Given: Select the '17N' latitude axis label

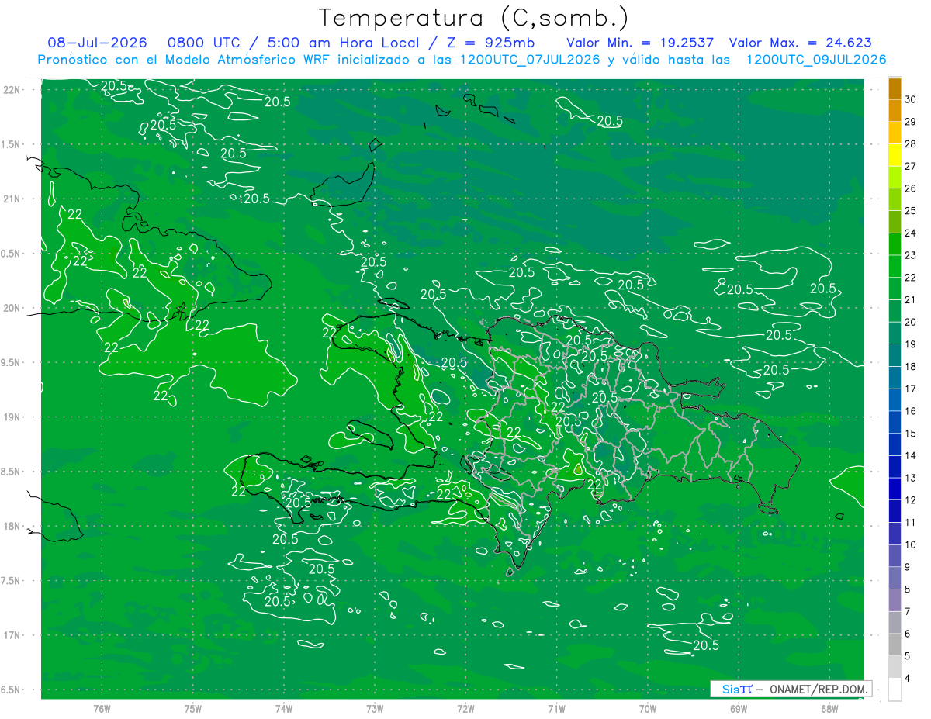Looking at the screenshot, I should point(11,635).
